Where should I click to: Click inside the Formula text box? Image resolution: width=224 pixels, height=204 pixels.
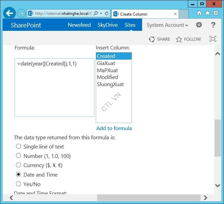(x=54, y=88)
